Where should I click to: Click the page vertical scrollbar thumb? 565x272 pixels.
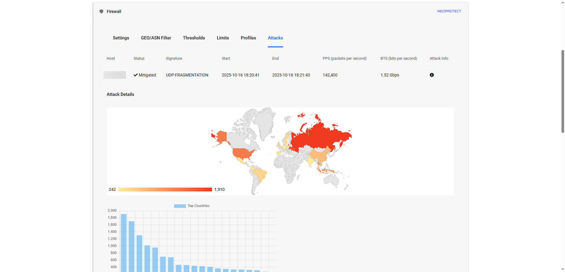(563, 91)
